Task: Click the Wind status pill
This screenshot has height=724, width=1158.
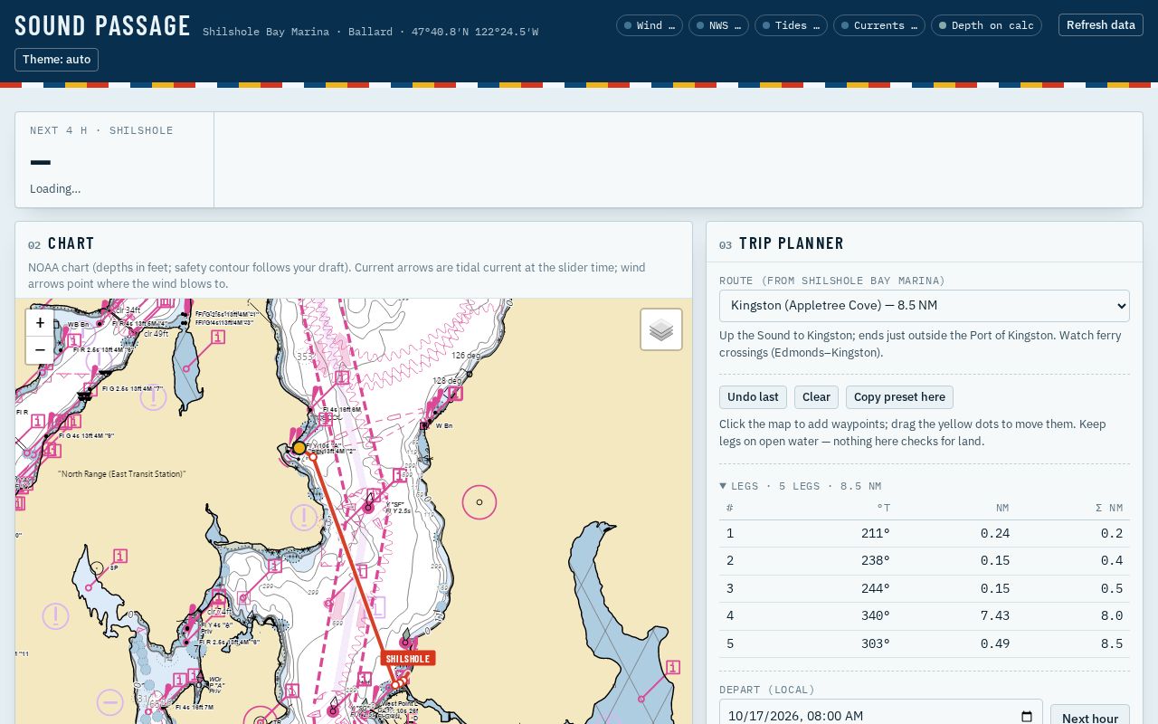Action: pos(650,25)
